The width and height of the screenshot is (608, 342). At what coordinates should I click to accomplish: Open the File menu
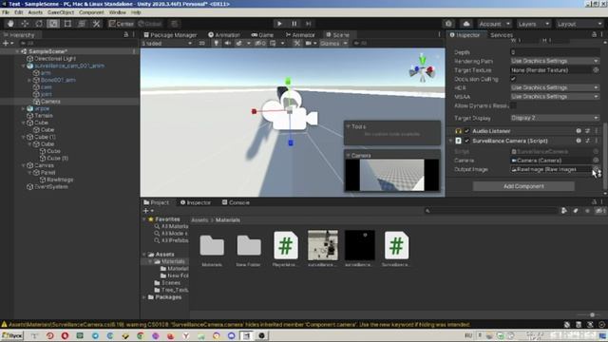6,12
